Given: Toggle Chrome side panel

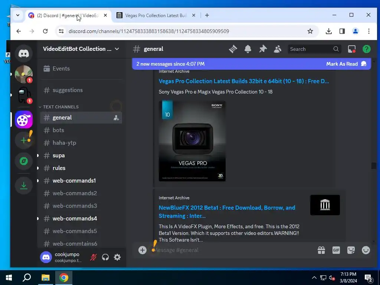Looking at the screenshot, I should click(342, 31).
